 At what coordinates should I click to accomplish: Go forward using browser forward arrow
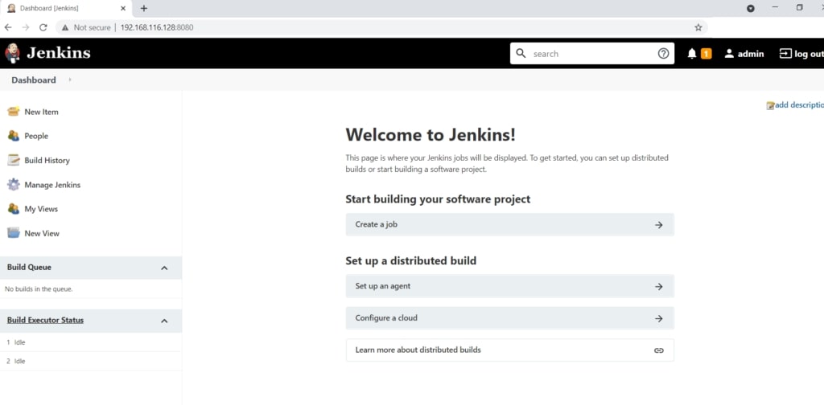point(25,27)
